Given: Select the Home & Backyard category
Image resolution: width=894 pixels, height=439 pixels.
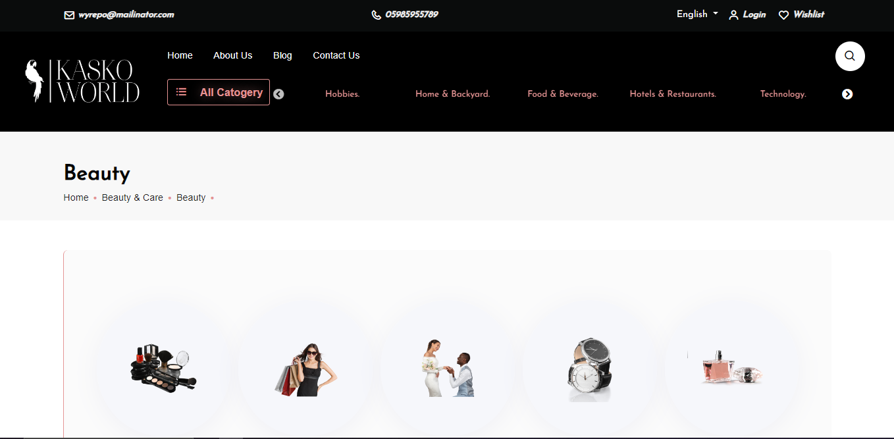Looking at the screenshot, I should pos(452,94).
